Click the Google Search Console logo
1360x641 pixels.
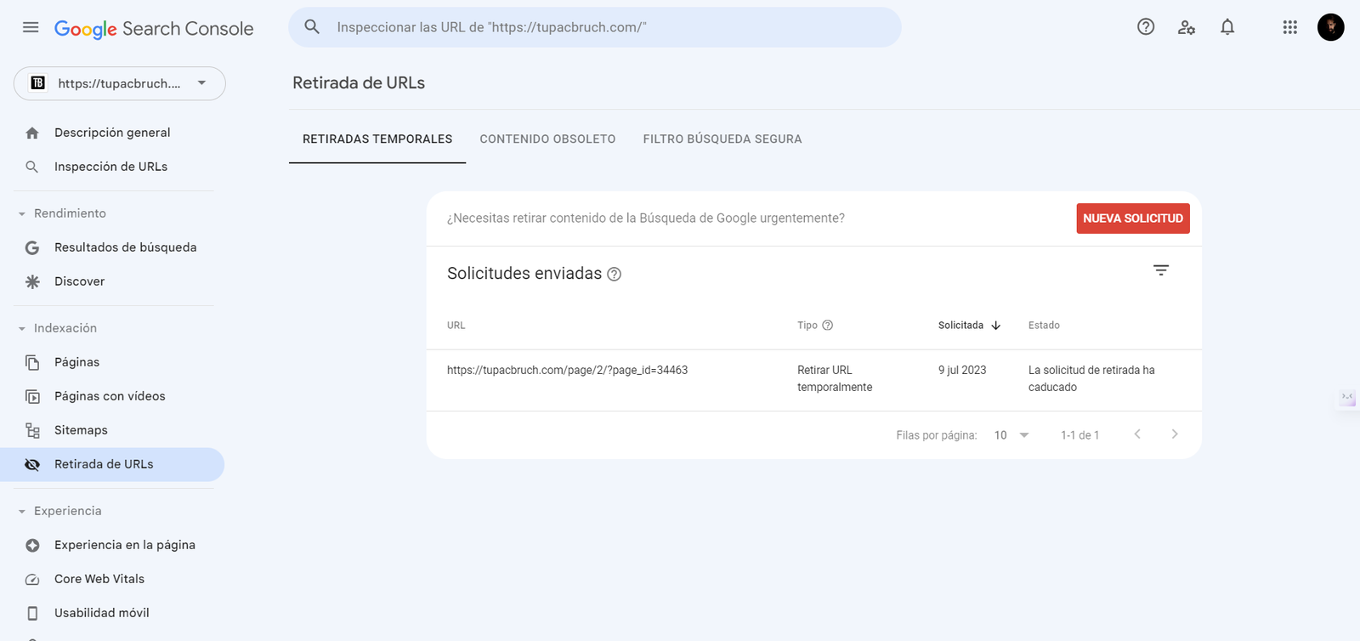tap(154, 29)
